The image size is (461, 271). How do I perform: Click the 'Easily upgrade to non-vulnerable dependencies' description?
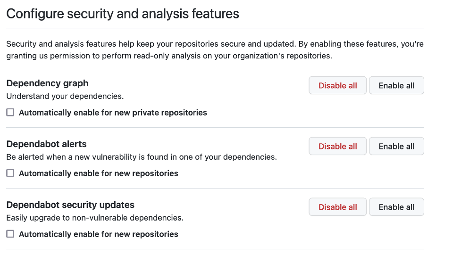point(95,218)
